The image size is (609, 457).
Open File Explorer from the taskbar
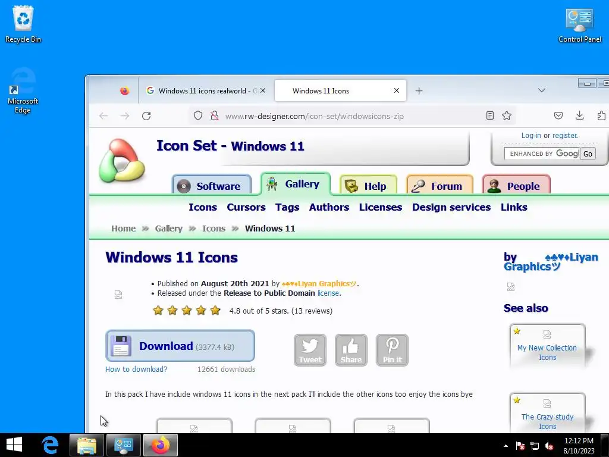87,445
